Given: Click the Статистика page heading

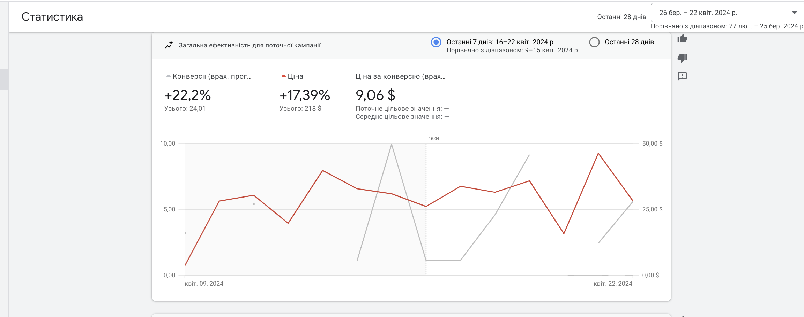Looking at the screenshot, I should pyautogui.click(x=52, y=17).
